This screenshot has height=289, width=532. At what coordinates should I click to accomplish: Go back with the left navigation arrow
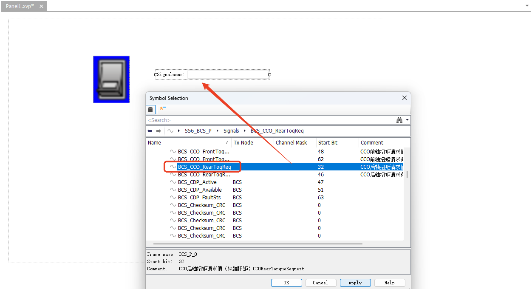(150, 131)
